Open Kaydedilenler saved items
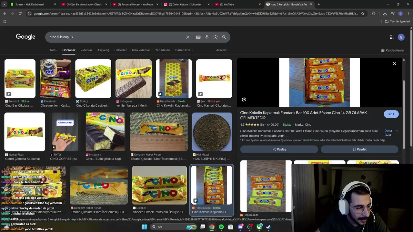 (393, 50)
